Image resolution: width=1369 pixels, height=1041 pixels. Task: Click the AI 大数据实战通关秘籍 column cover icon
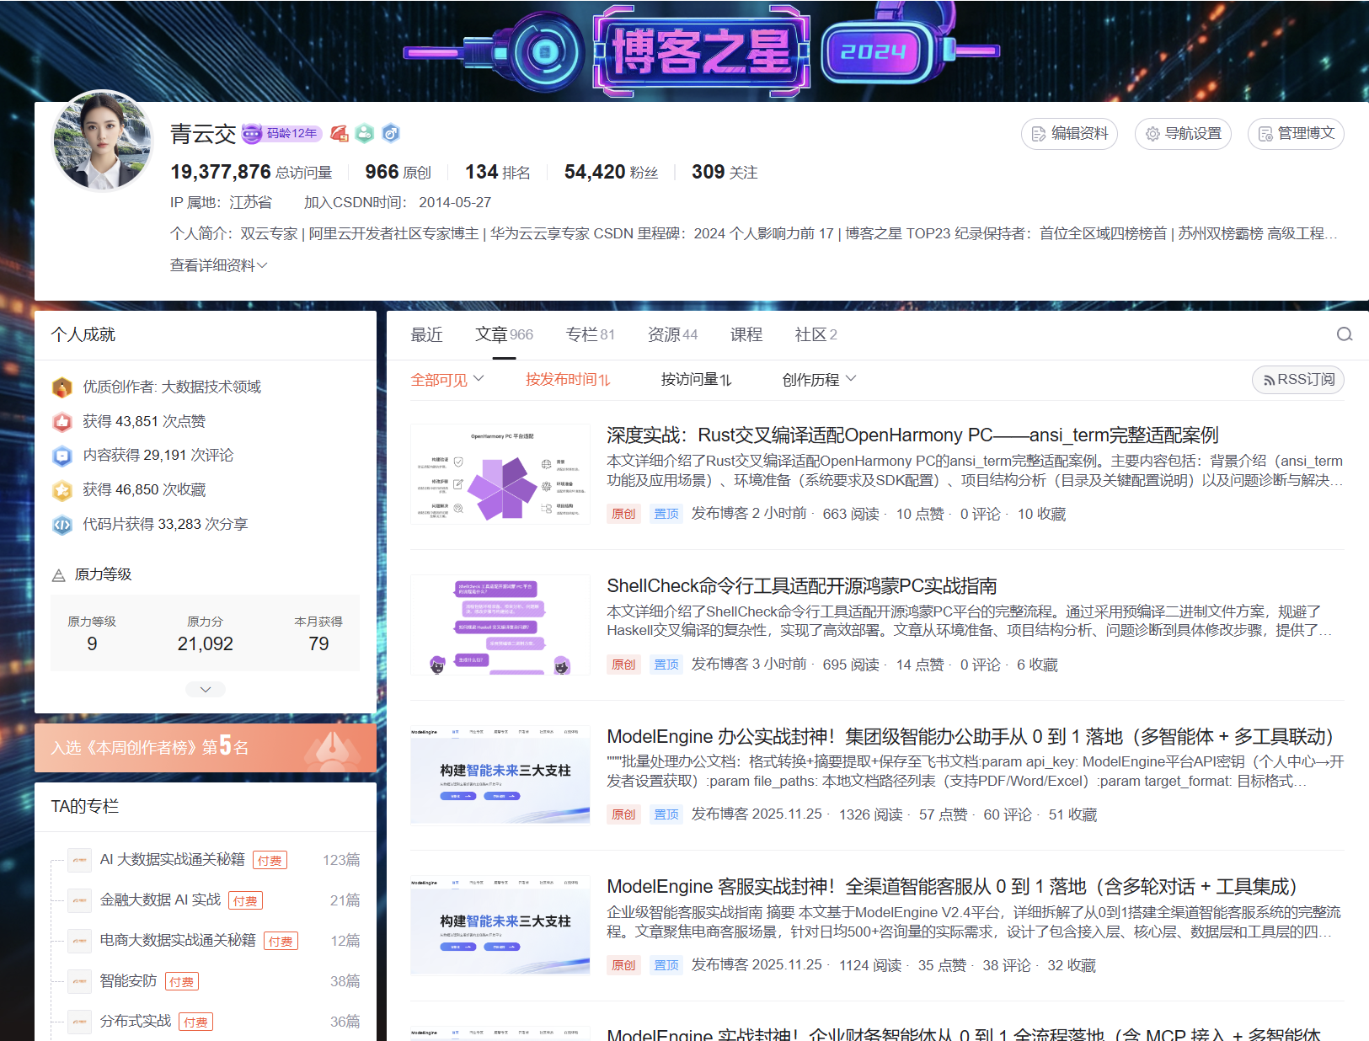coord(79,860)
